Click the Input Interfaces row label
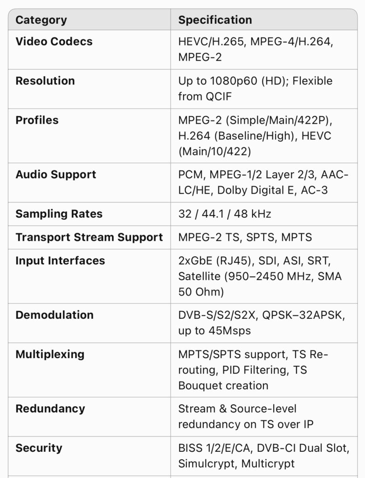 pos(60,260)
